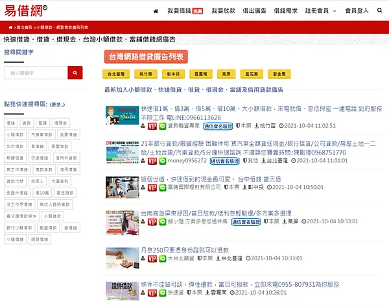Image resolution: width=389 pixels, height=307 pixels.
Task: Click the breadcrumb home icon in the red bar
Action: [x=10, y=27]
